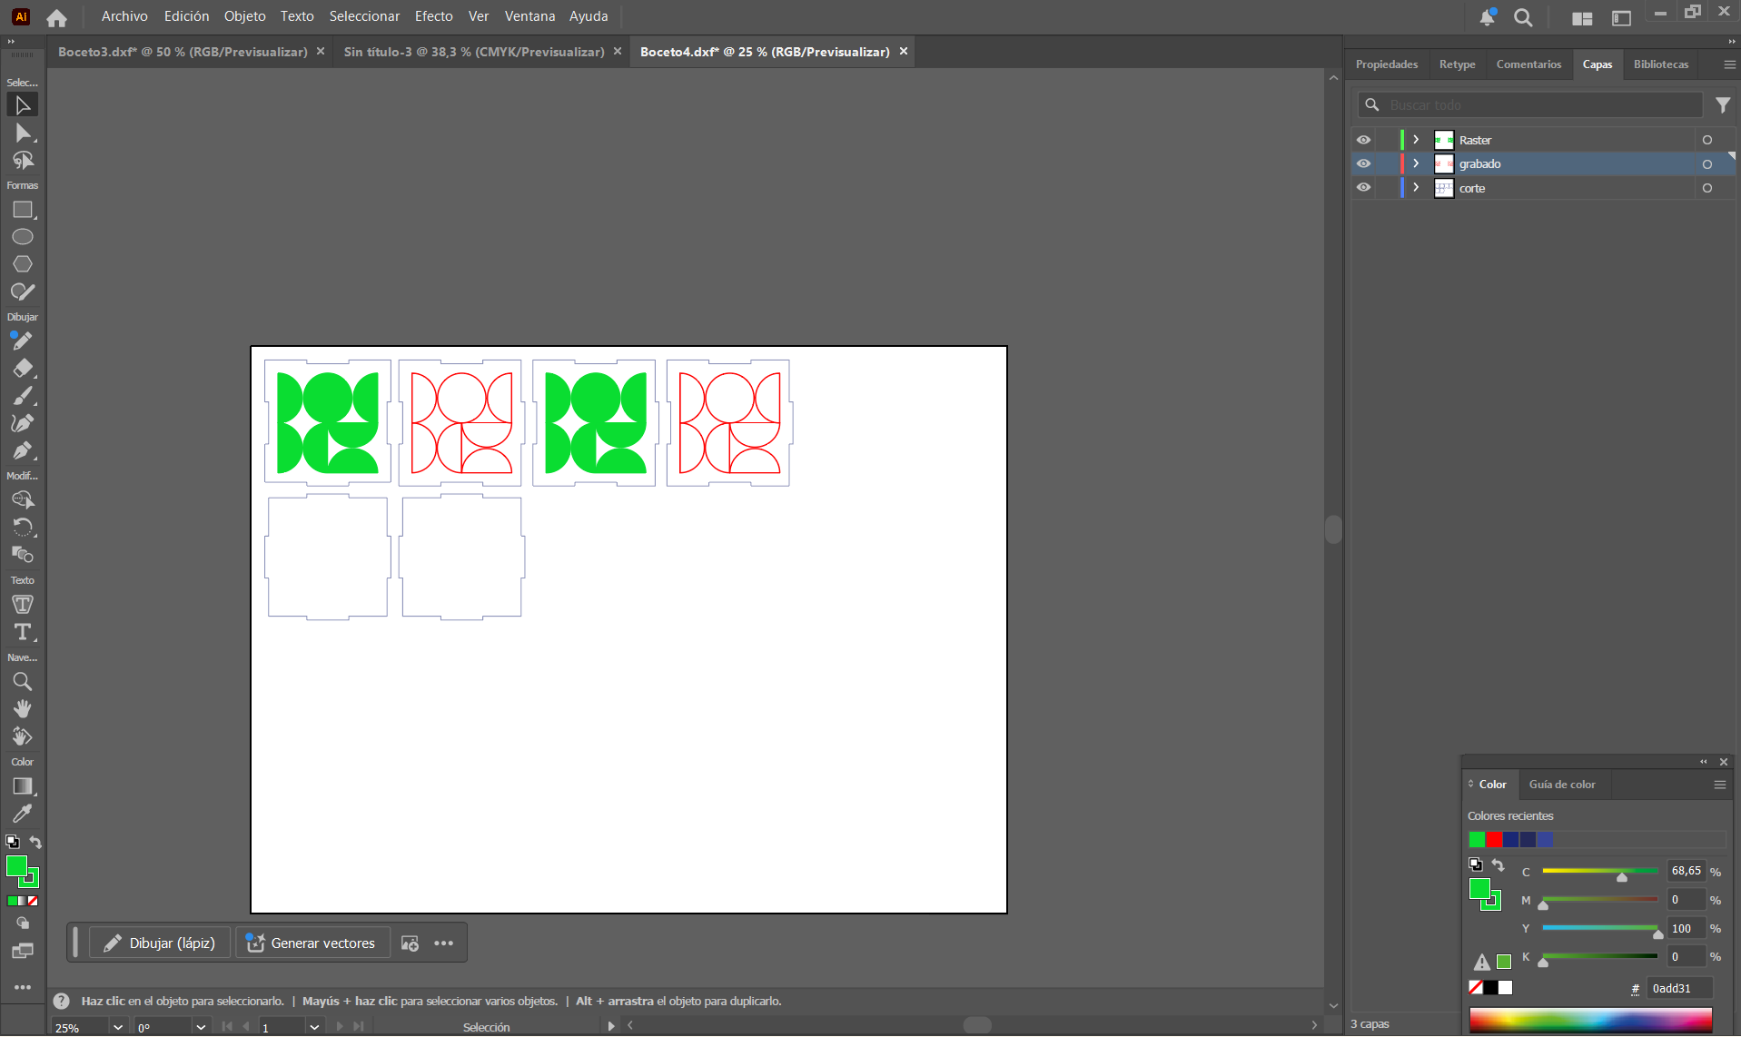Open the notifications bell
The height and width of the screenshot is (1037, 1741).
(1487, 17)
